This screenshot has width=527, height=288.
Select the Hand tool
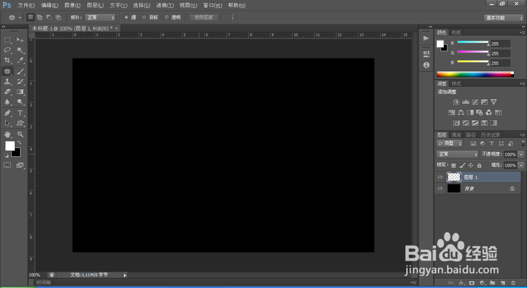(7, 135)
